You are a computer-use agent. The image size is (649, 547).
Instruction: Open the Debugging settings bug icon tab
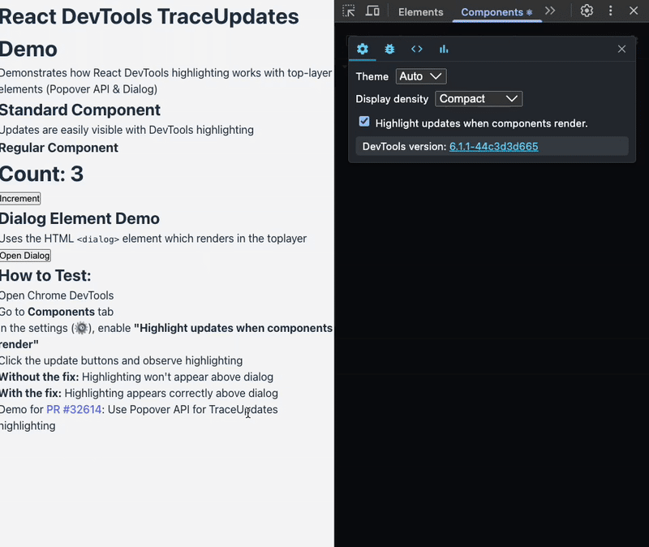389,49
